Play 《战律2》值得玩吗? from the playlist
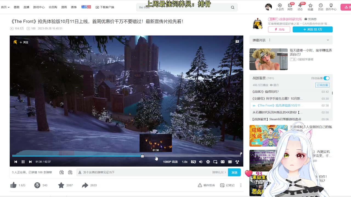 tap(291, 92)
